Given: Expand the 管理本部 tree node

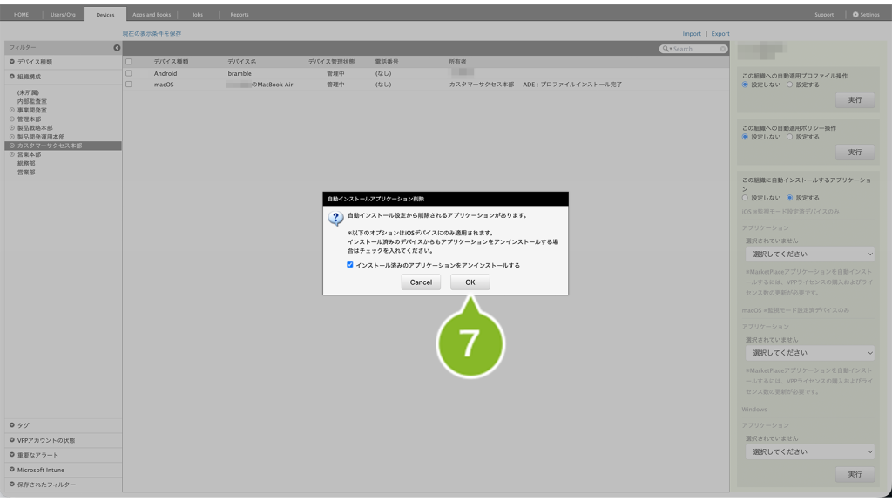Looking at the screenshot, I should [x=12, y=119].
